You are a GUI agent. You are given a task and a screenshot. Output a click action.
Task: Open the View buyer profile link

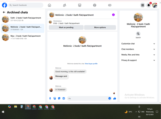point(91,64)
